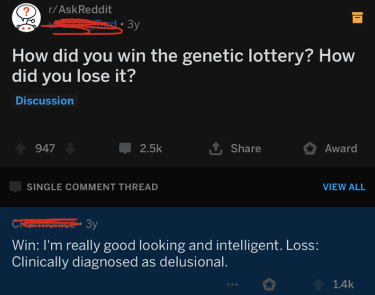Viewport: 375px width, 295px height.
Task: Click the yellow archived post icon
Action: coord(357,18)
